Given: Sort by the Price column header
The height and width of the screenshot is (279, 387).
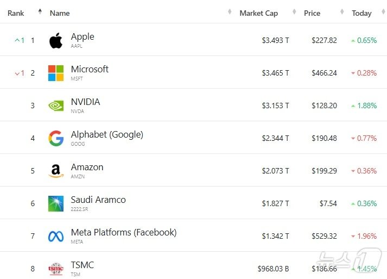Looking at the screenshot, I should coord(312,13).
